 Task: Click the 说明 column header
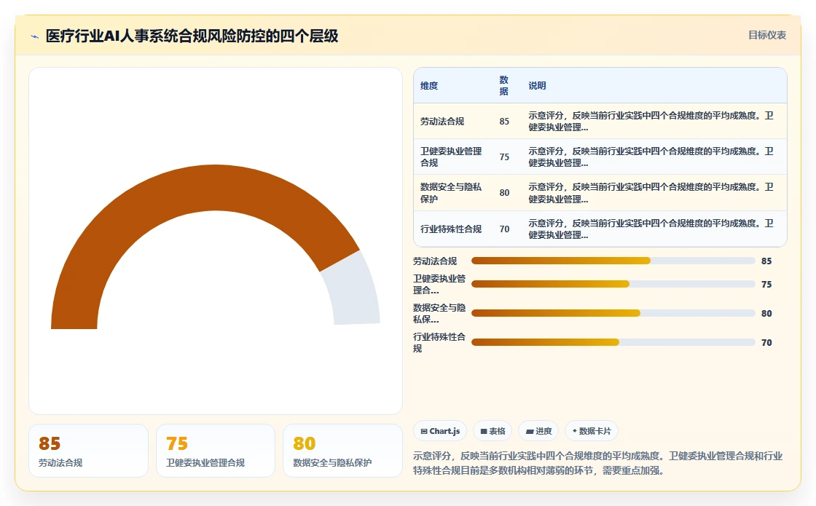(537, 86)
